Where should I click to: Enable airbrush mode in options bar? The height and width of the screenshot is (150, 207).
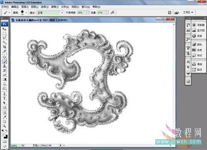tap(113, 12)
